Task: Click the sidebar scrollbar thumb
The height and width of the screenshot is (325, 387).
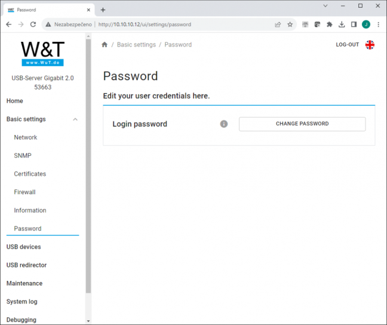Action: (88, 166)
